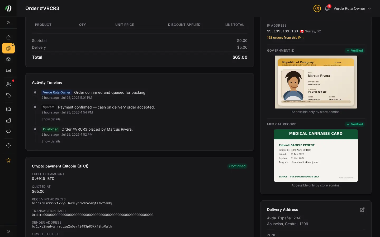The height and width of the screenshot is (237, 380).
Task: Click the $5.00 delivery fee value
Action: (242, 47)
